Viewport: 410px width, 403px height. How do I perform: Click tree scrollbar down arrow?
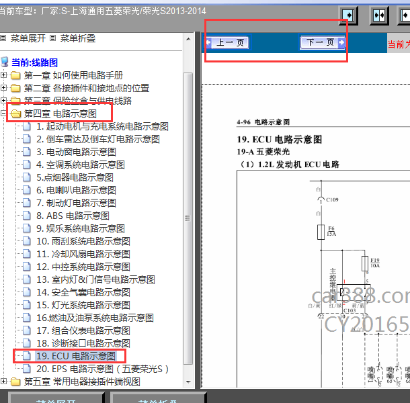pyautogui.click(x=188, y=382)
